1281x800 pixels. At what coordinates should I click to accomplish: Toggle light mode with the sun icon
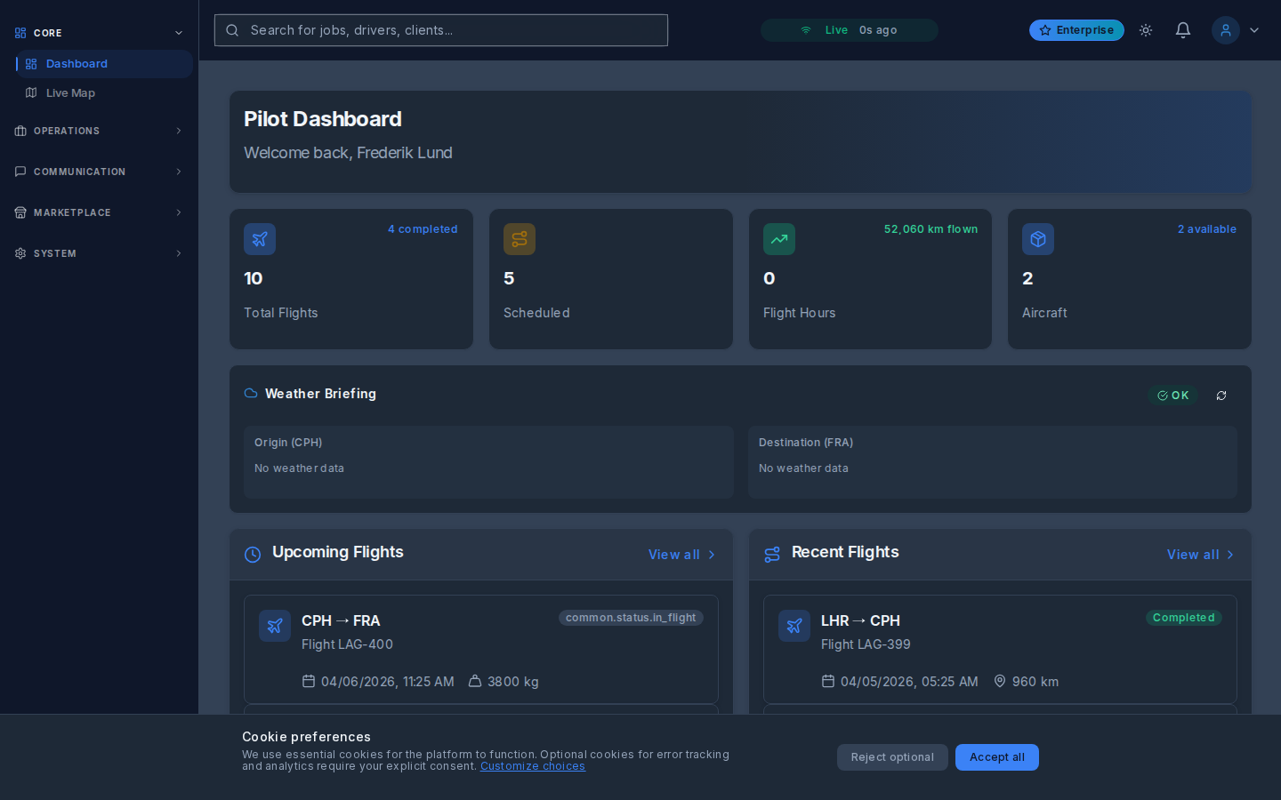pyautogui.click(x=1146, y=29)
